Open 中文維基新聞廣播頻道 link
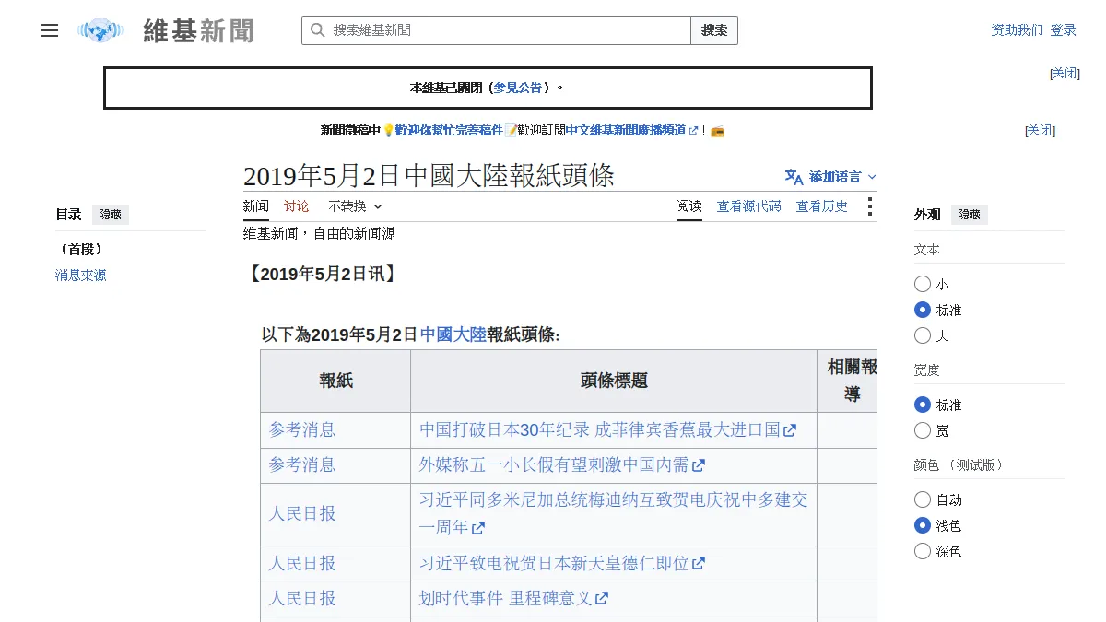1106x622 pixels. 631,131
